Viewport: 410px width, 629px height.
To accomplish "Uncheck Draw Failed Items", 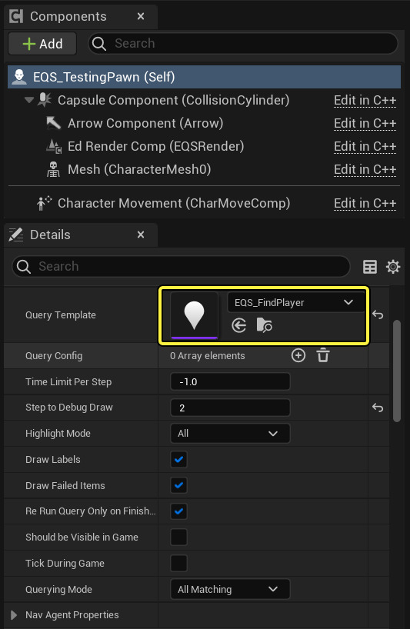I will point(179,485).
